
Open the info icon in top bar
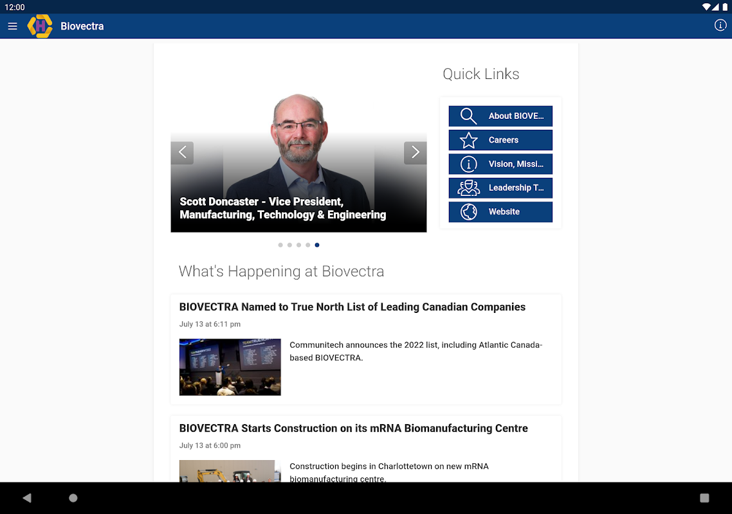click(720, 25)
